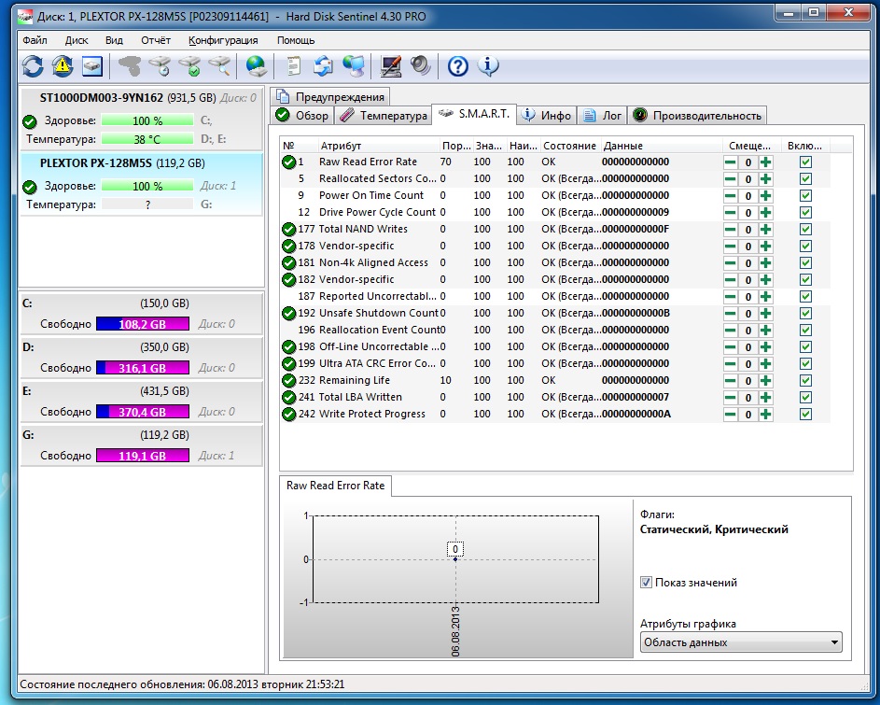Click the refresh disk information toolbar icon
This screenshot has width=880, height=705.
click(33, 65)
